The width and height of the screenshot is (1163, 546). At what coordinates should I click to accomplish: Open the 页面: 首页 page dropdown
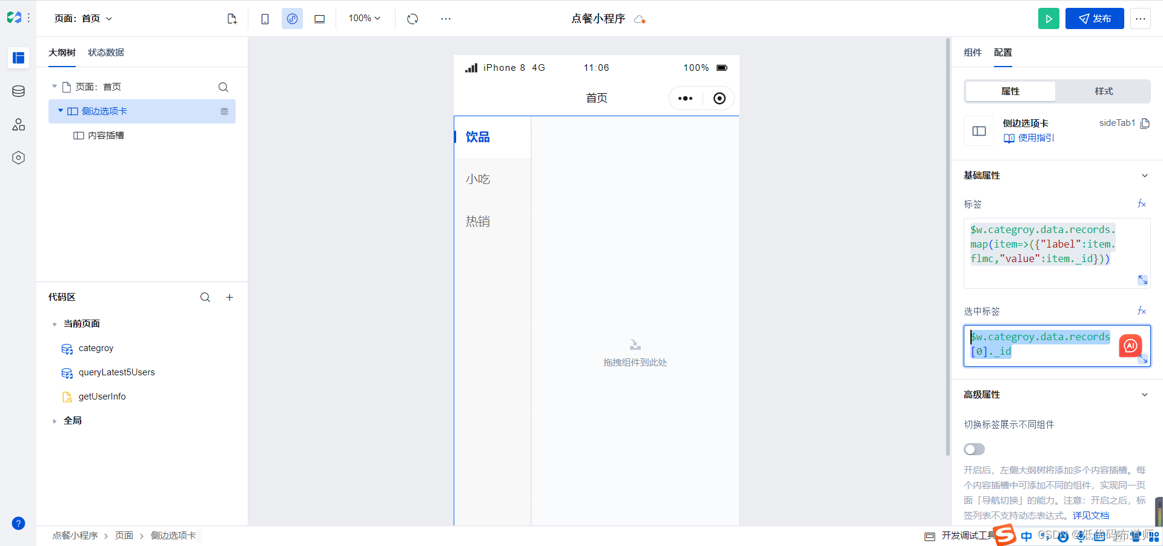tap(84, 19)
